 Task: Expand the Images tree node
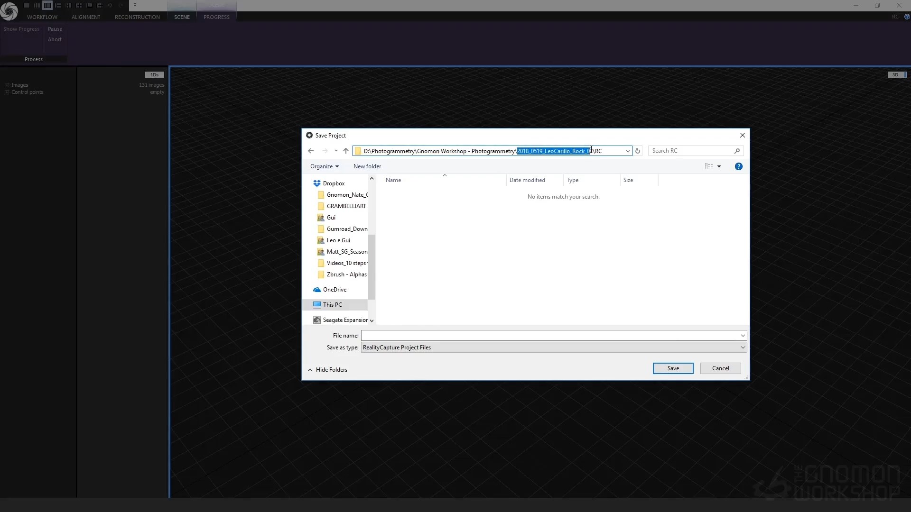point(7,85)
